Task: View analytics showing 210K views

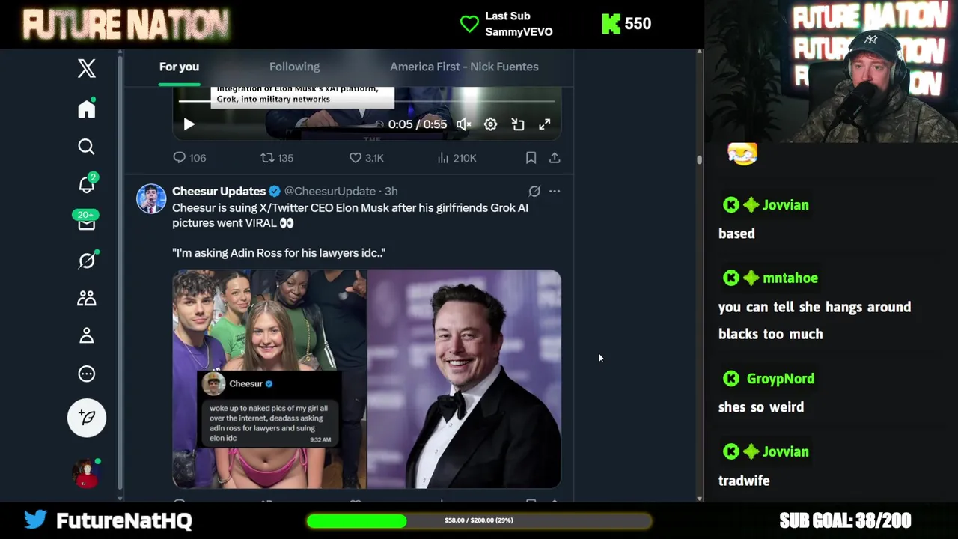Action: pos(457,158)
